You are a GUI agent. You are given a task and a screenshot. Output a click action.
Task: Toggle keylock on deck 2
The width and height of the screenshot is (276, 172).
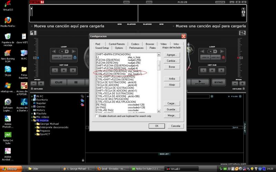[244, 89]
